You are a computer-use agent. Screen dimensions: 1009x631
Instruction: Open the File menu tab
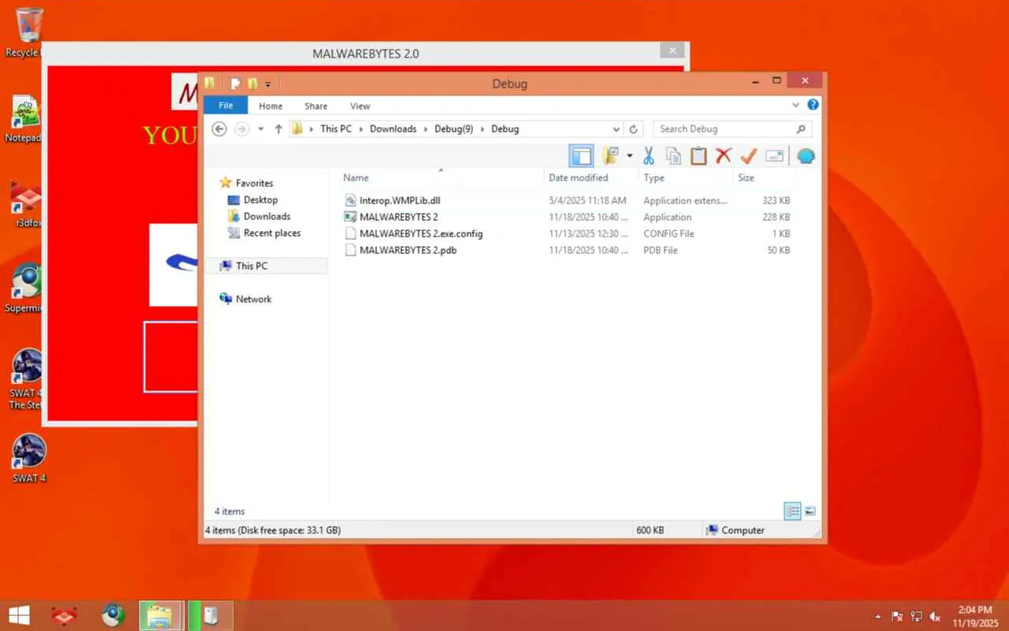click(x=225, y=106)
